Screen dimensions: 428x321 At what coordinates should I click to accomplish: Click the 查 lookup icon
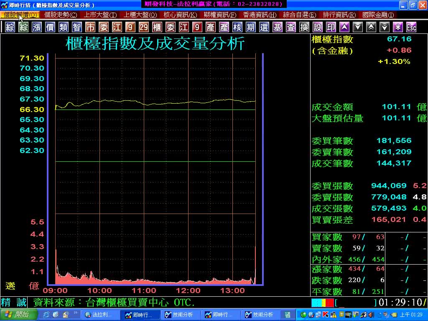pyautogui.click(x=291, y=28)
